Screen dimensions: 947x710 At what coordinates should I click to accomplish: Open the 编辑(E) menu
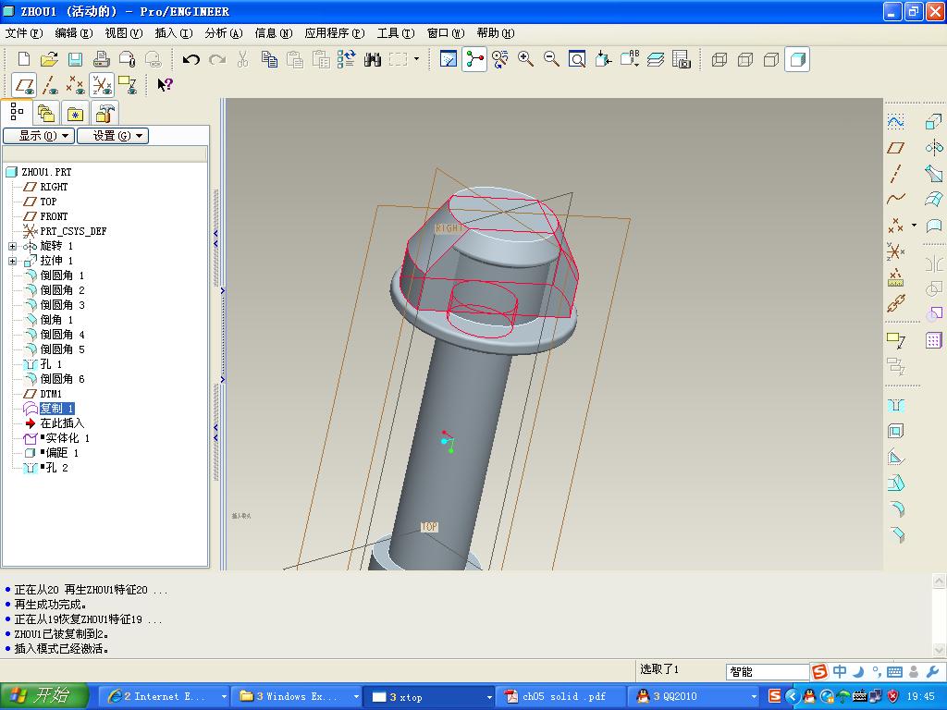click(x=74, y=33)
